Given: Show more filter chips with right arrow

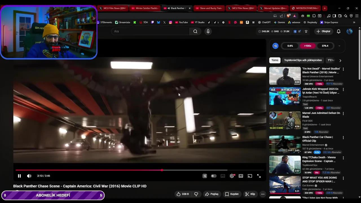Looking at the screenshot, I should tap(340, 60).
